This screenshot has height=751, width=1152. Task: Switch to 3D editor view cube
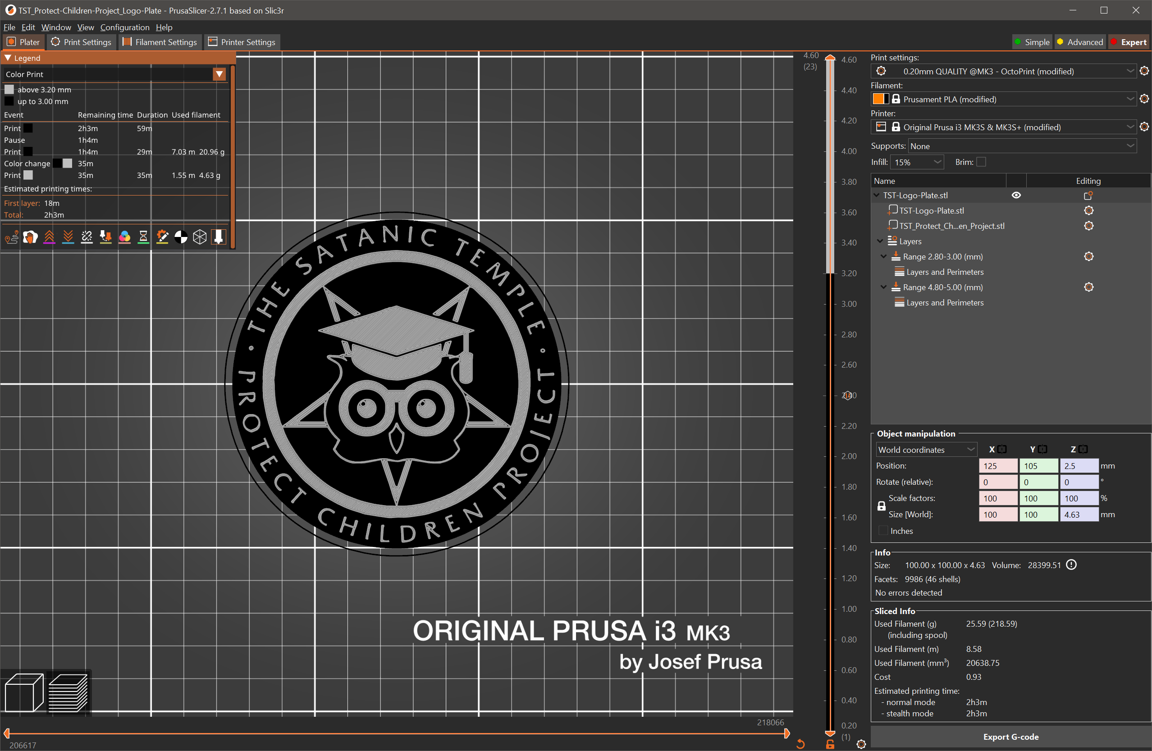(24, 693)
